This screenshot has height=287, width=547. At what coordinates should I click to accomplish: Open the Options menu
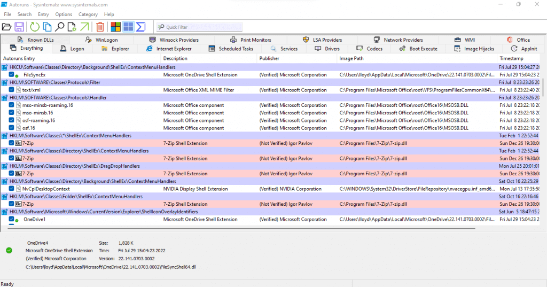coord(64,14)
